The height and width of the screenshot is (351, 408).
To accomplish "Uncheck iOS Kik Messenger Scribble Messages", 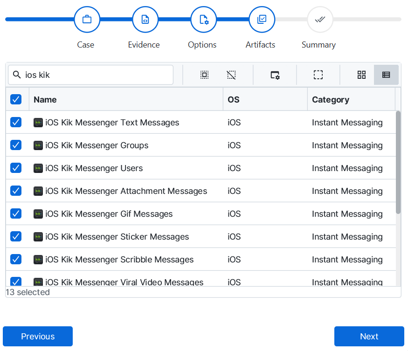I will pyautogui.click(x=16, y=260).
